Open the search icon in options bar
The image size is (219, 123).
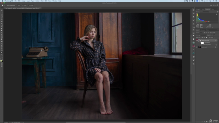[211, 5]
